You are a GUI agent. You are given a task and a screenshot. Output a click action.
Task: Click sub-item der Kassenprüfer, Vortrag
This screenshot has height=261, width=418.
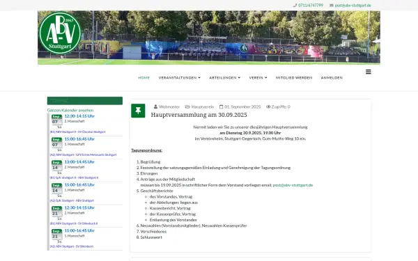click(173, 214)
